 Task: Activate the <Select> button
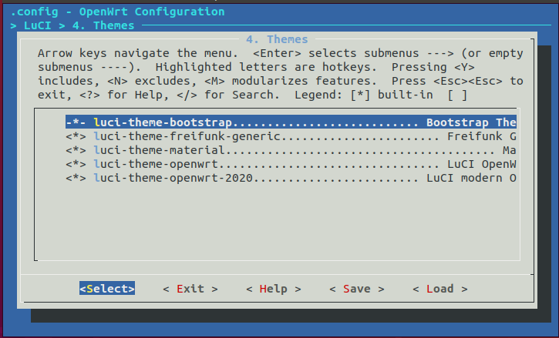click(x=107, y=289)
